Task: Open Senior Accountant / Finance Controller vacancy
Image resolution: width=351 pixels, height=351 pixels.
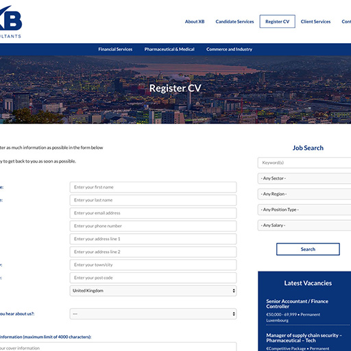Action: click(297, 304)
